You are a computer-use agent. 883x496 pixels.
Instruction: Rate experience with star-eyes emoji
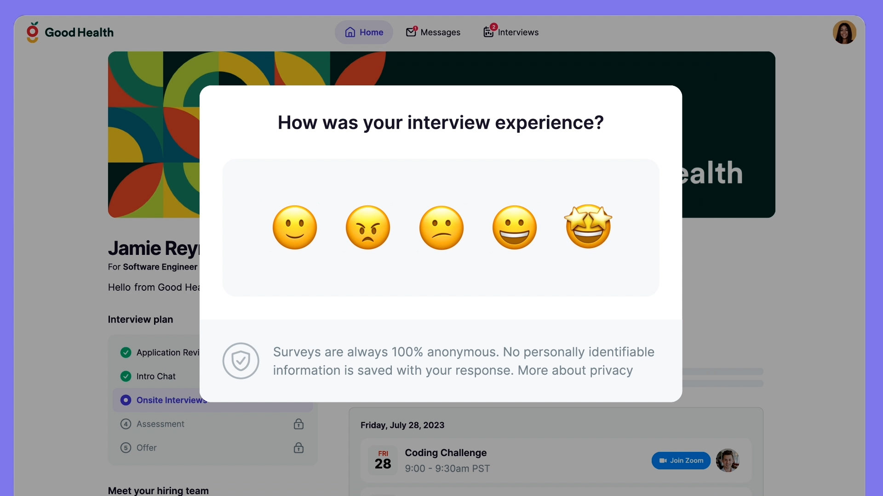(588, 226)
